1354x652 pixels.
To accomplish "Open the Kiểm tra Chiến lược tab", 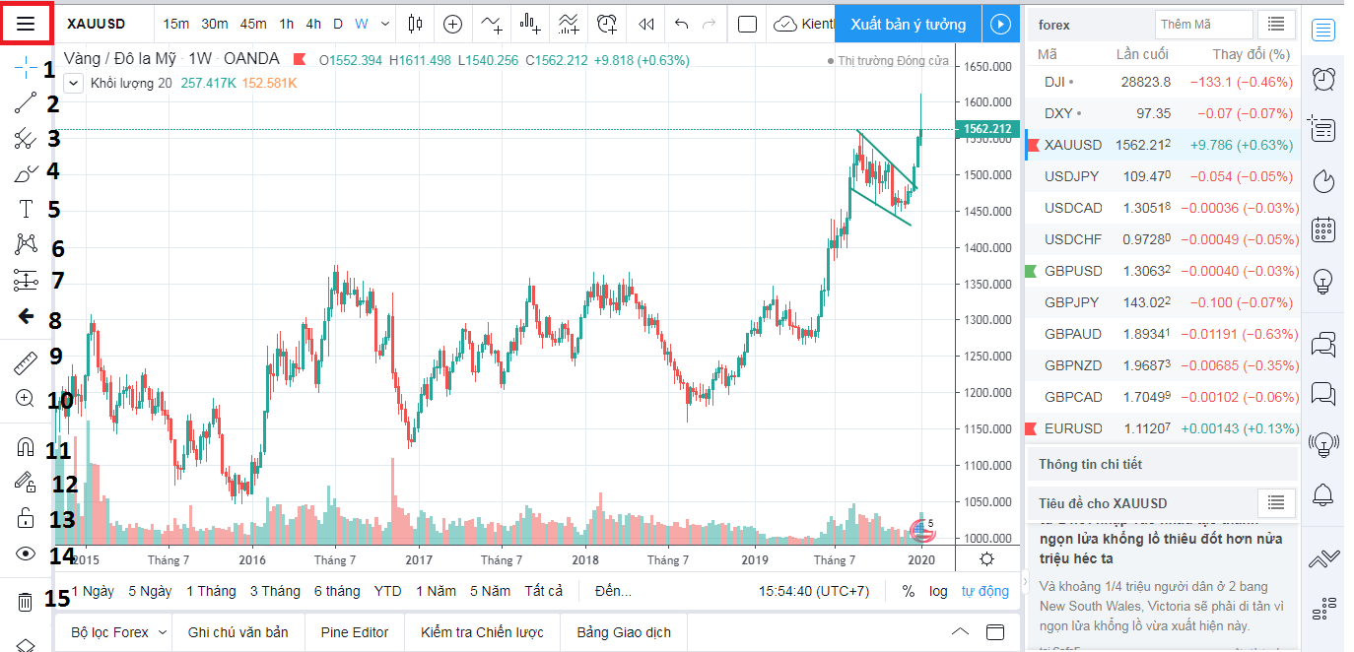I will (482, 632).
